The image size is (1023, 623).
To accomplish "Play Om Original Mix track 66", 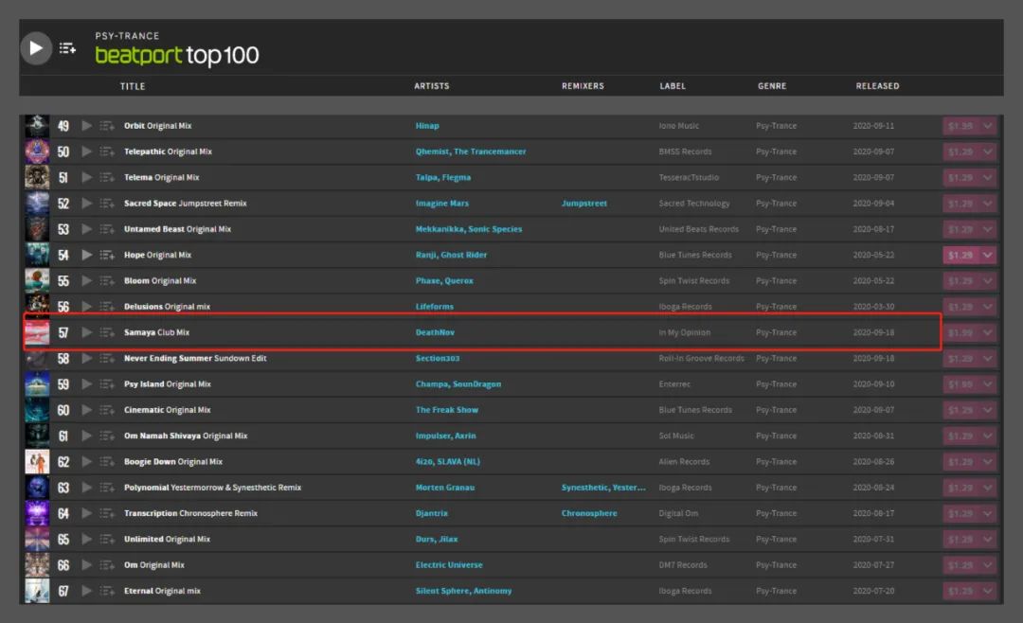I will point(86,565).
